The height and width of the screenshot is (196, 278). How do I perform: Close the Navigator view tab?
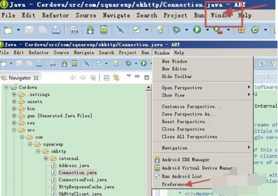pos(36,78)
